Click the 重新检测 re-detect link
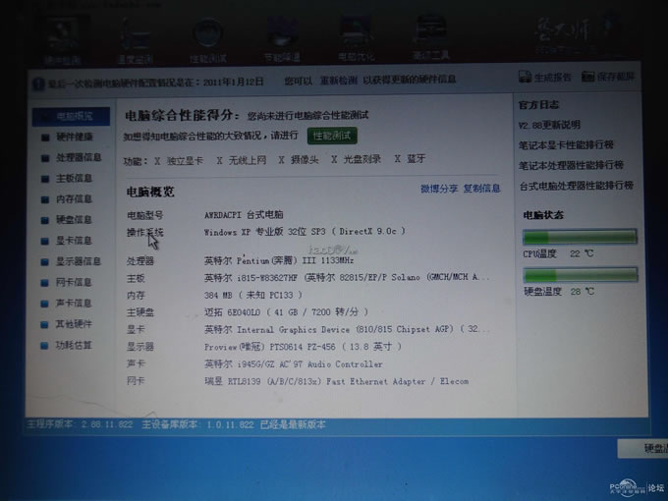This screenshot has height=501, width=668. pyautogui.click(x=338, y=80)
